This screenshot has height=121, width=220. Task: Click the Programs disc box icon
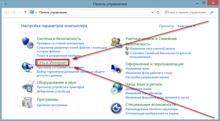tap(28, 103)
